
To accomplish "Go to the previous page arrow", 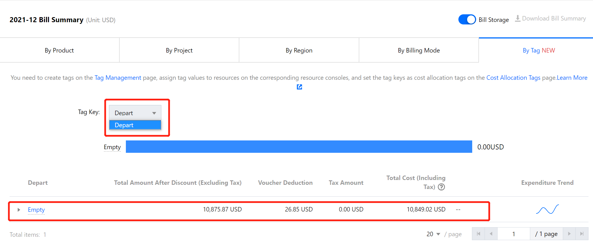I will 491,234.
